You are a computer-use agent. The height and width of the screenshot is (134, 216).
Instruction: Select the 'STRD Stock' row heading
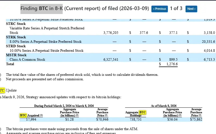pyautogui.click(x=16, y=46)
